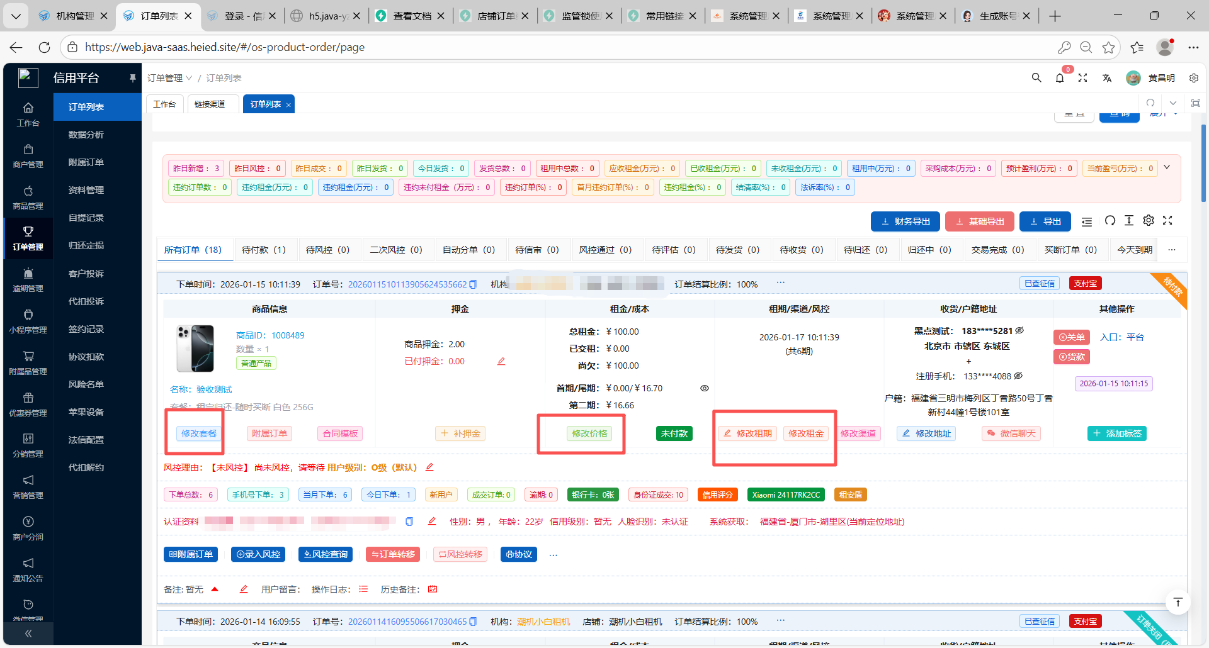Screen dimensions: 1209x648
Task: Open operation log list icon
Action: click(363, 589)
